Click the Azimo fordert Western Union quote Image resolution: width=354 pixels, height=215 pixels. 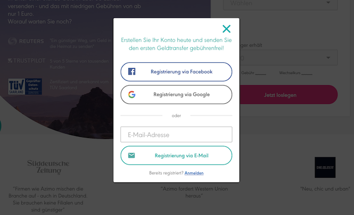(x=194, y=192)
